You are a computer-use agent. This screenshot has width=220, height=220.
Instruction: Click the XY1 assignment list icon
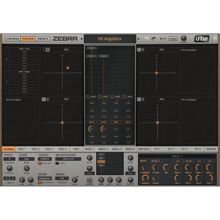(x=48, y=50)
